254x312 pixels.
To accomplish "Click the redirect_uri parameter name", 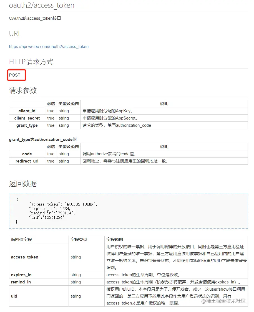I will (27, 161).
